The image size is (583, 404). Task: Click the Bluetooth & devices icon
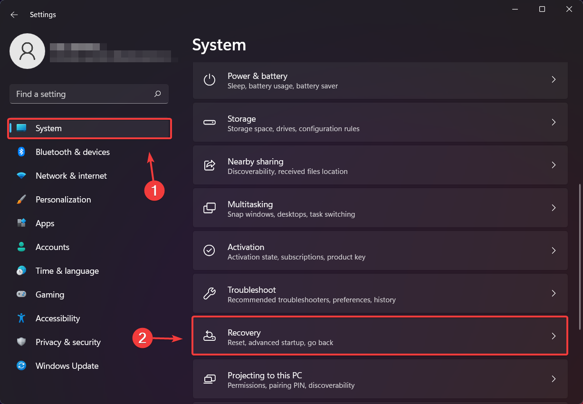[x=21, y=152]
